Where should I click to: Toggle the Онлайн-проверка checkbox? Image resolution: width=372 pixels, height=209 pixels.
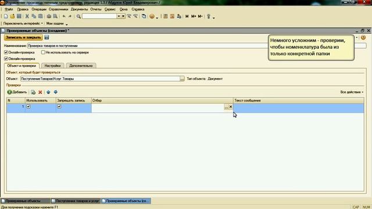tap(6, 52)
